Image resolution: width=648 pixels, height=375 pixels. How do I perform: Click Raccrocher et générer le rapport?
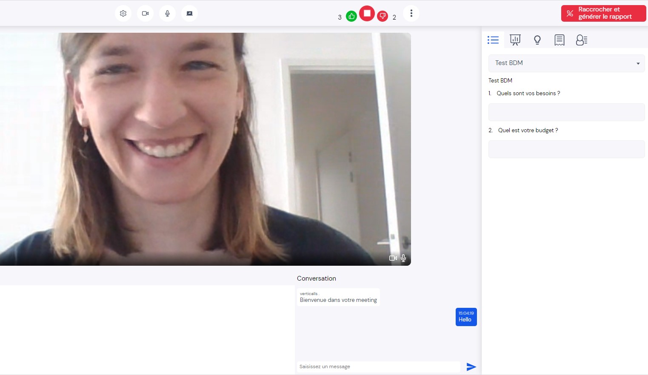tap(603, 13)
